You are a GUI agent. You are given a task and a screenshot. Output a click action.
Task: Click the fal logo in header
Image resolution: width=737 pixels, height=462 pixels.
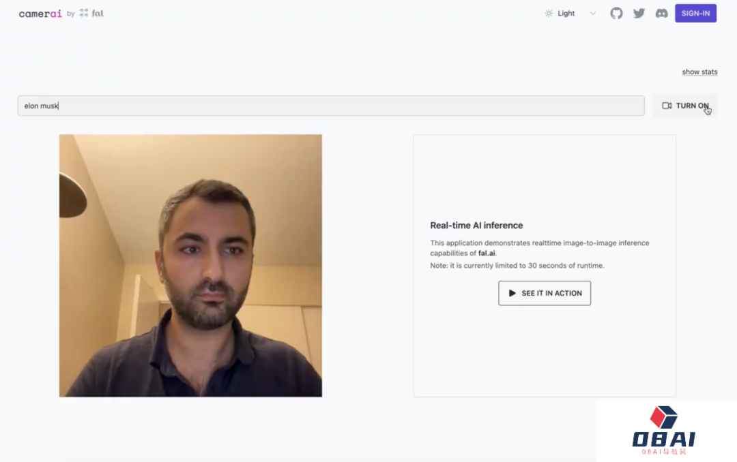91,13
